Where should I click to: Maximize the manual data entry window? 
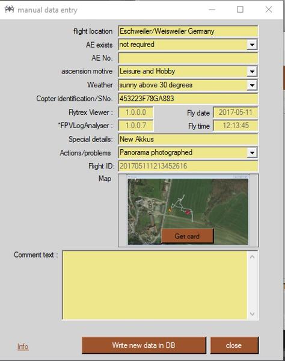click(x=240, y=10)
